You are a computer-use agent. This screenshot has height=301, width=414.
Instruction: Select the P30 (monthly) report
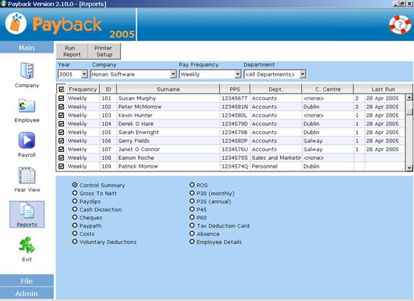point(192,193)
